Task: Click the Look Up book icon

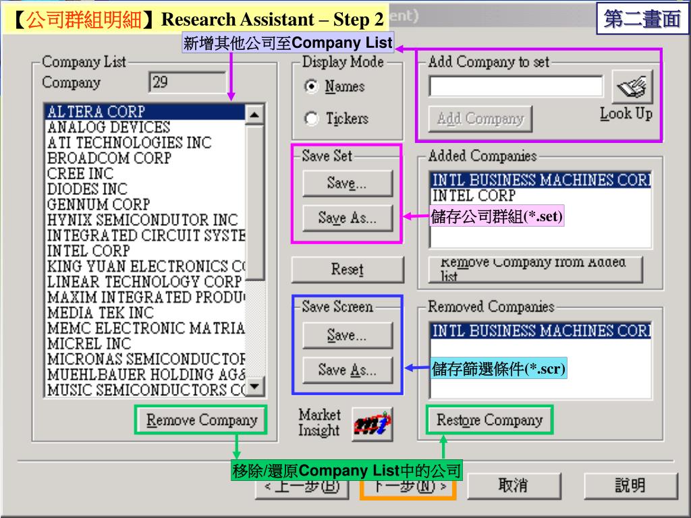Action: coord(632,86)
